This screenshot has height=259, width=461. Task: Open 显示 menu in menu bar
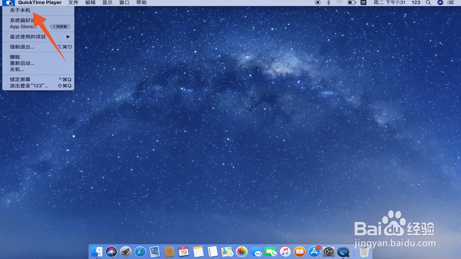click(107, 3)
